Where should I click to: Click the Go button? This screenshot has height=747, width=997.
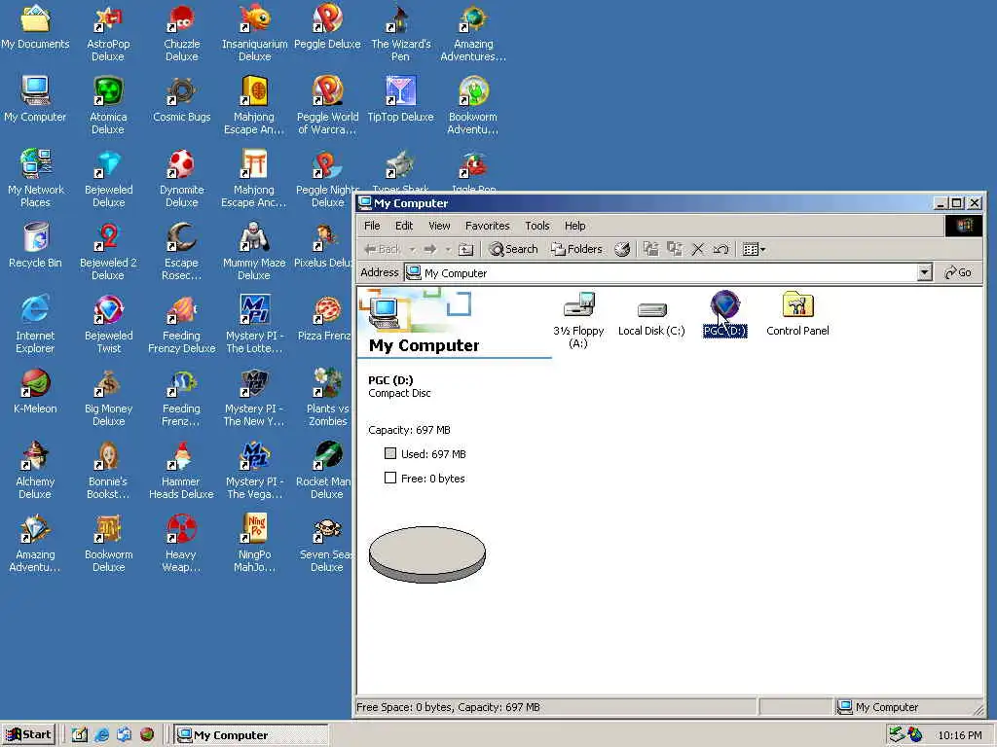[958, 272]
